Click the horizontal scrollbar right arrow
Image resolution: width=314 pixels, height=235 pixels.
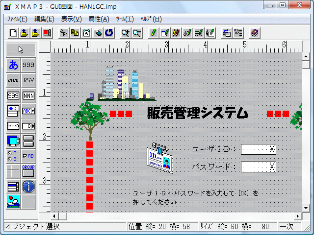[x=298, y=216]
